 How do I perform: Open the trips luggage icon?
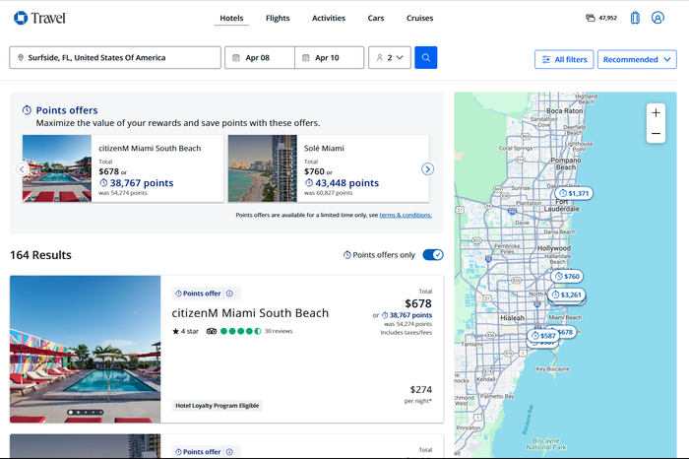[635, 18]
